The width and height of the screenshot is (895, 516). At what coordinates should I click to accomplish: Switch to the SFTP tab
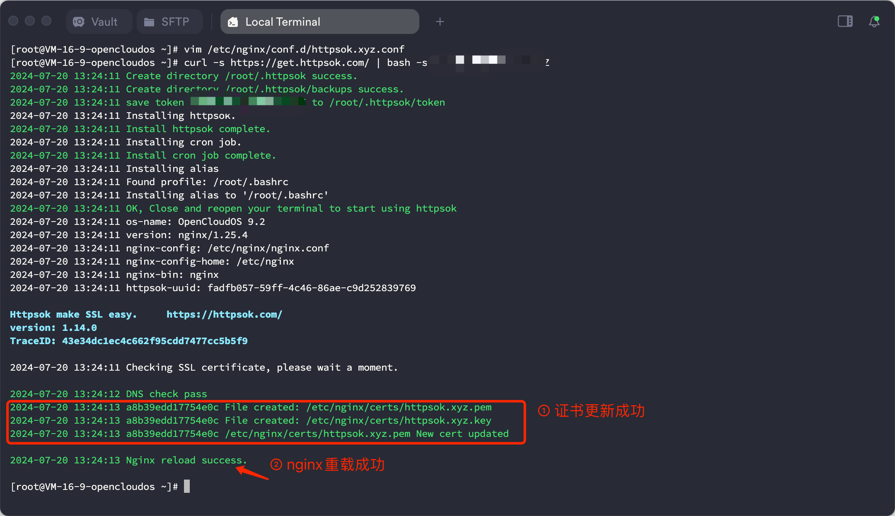click(170, 22)
